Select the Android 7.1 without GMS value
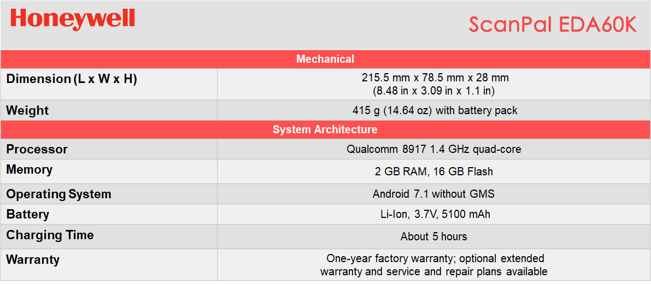 [434, 194]
